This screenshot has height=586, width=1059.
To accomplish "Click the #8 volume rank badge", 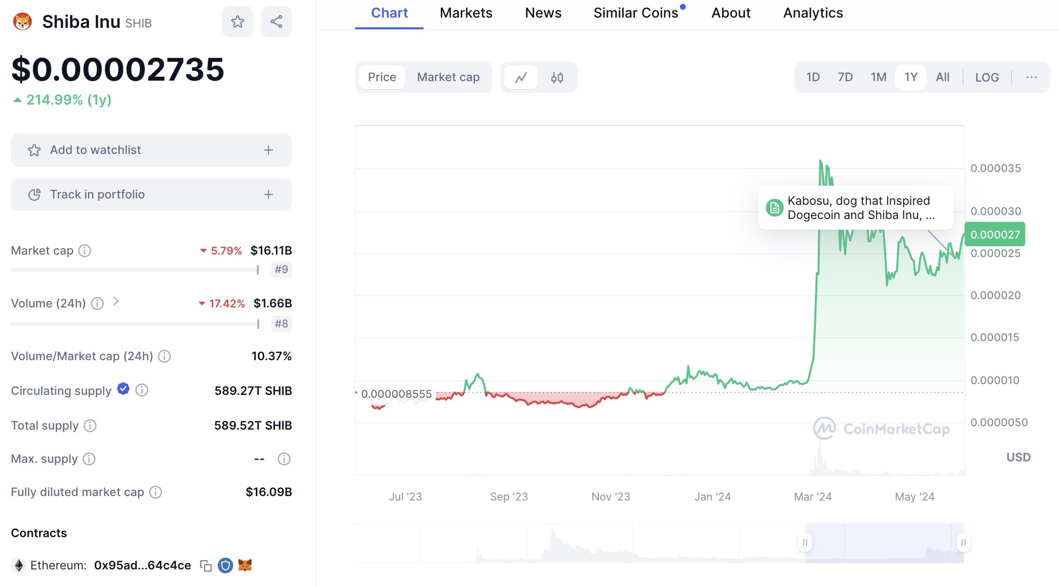I will 281,324.
